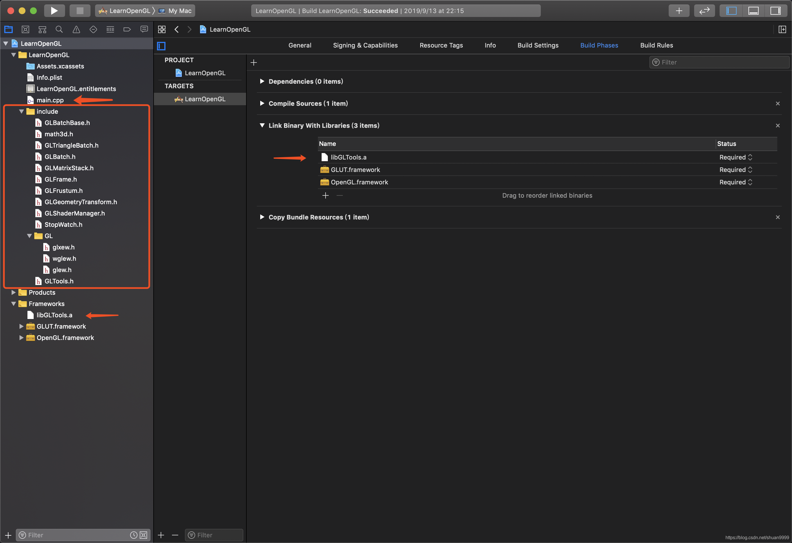Screen dimensions: 792x543
Task: Show the code review back/forth arrows
Action: tap(704, 10)
